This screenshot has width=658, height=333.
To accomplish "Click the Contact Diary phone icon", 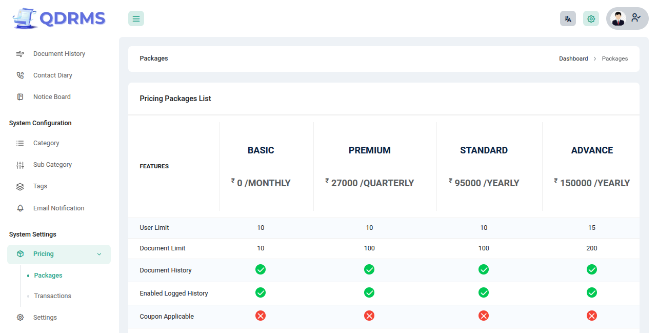I will tap(20, 75).
